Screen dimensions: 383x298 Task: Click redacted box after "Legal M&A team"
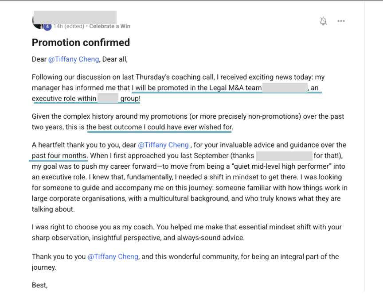(285, 88)
